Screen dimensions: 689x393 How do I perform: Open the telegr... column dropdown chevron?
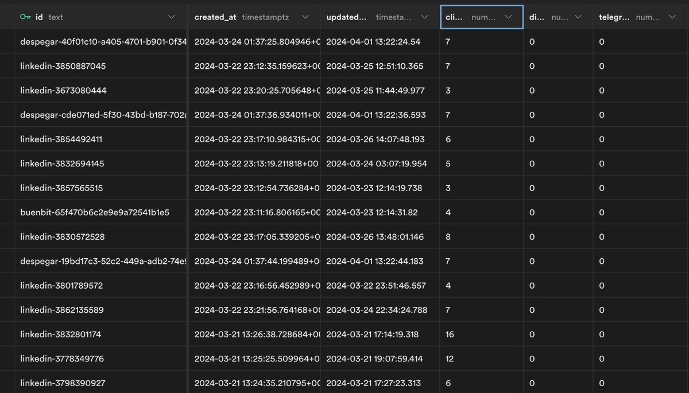click(672, 17)
